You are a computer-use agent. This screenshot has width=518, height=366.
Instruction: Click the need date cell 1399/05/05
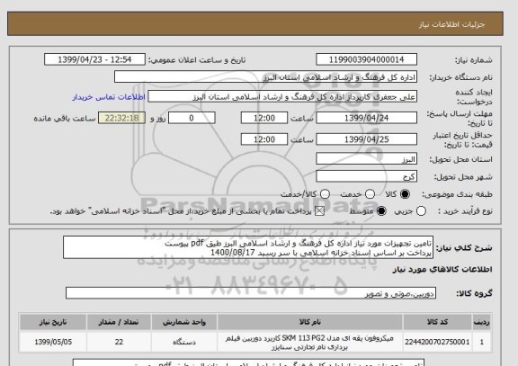click(x=53, y=342)
